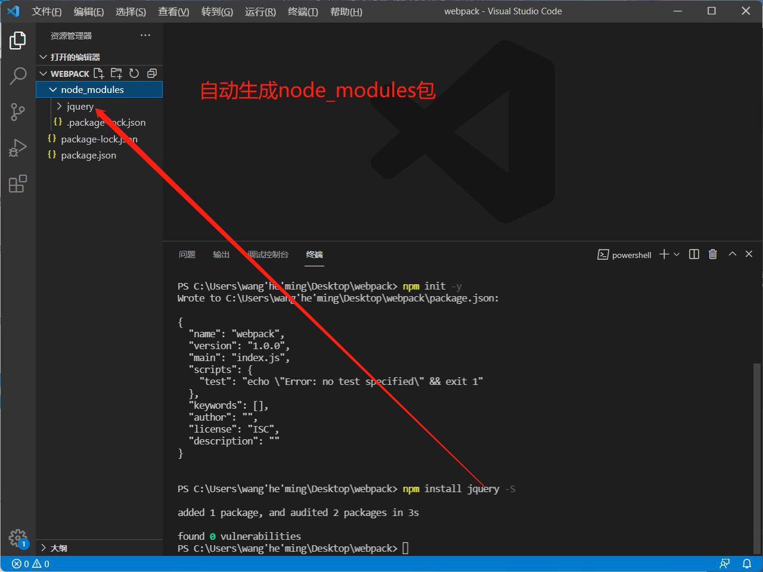This screenshot has width=763, height=572.
Task: Open the 编辑(E) menu
Action: point(89,11)
